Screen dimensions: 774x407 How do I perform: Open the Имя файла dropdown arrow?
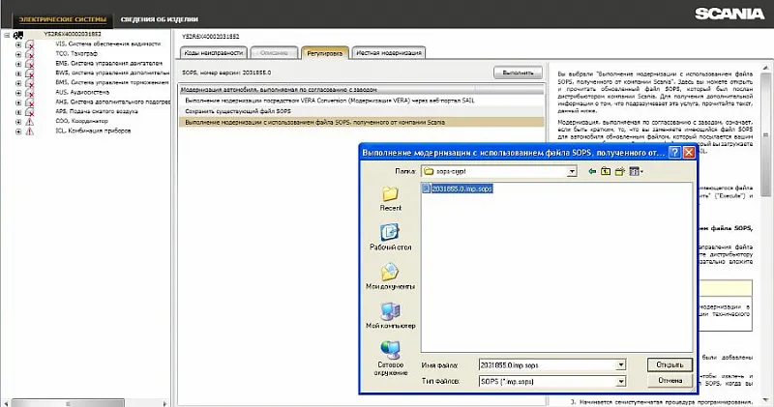point(621,365)
